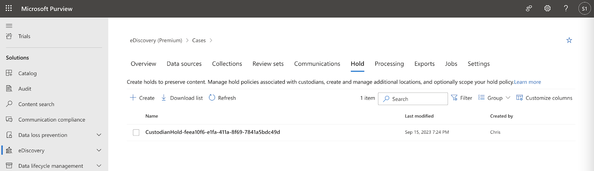Switch to the Overview tab

coord(143,64)
